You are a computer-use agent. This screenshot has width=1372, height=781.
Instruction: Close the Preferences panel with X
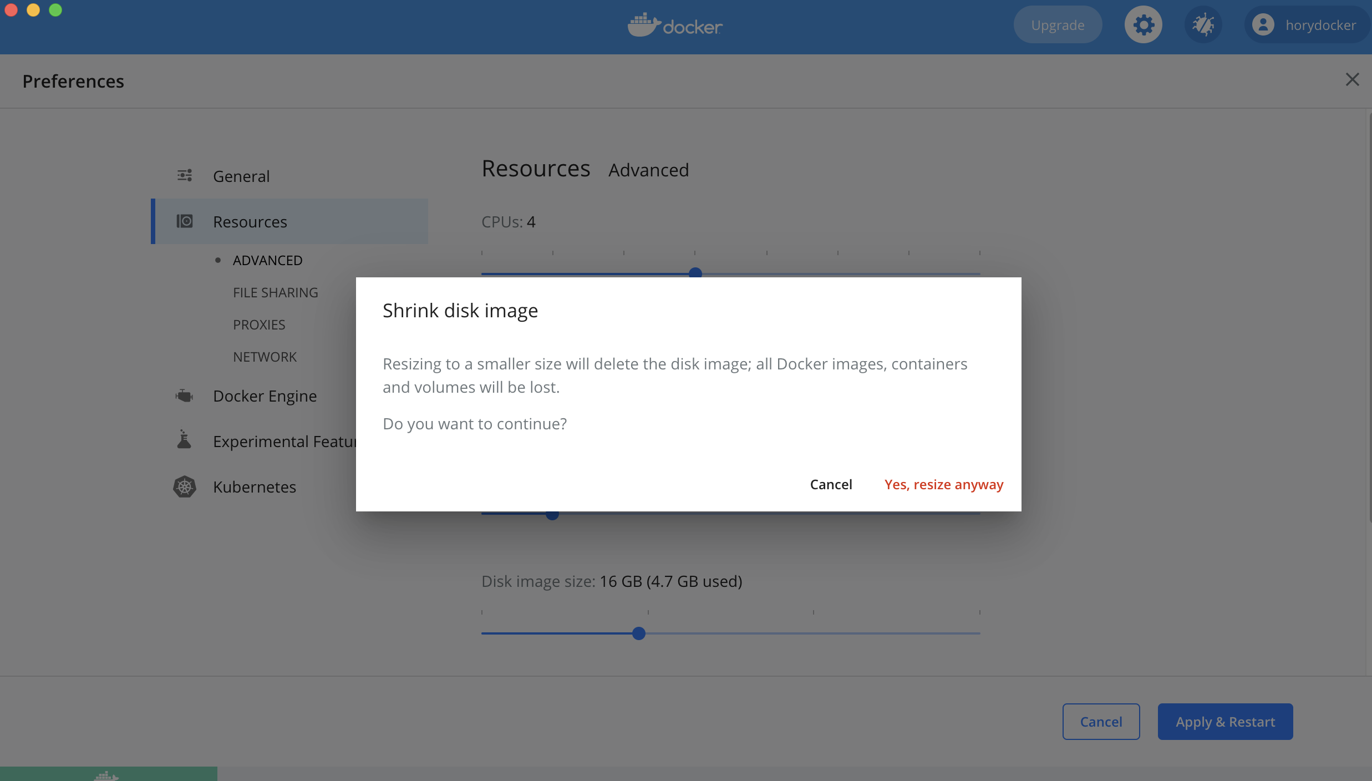click(1352, 79)
